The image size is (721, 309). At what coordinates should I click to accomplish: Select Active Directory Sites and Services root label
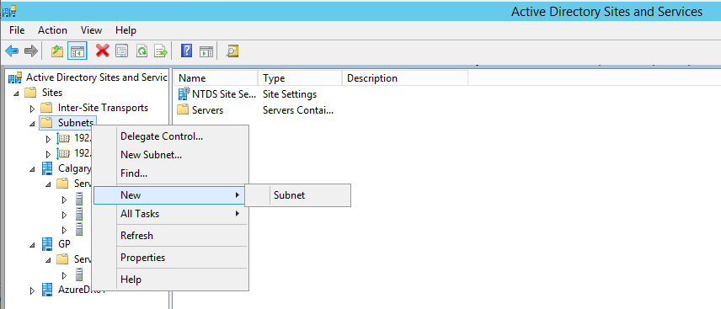(96, 77)
